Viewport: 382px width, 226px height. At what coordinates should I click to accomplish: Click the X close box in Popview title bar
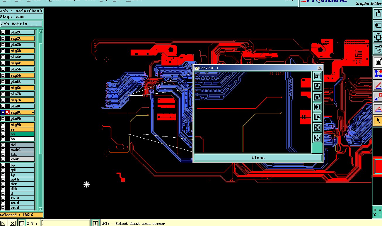coord(320,68)
